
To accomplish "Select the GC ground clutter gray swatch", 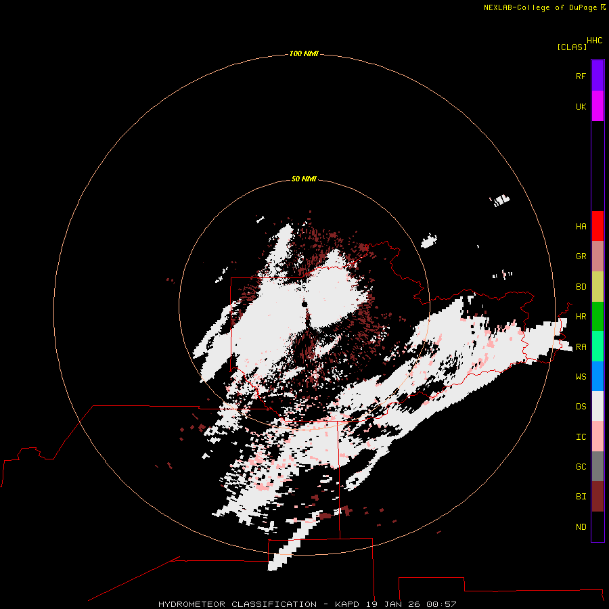I will click(597, 466).
